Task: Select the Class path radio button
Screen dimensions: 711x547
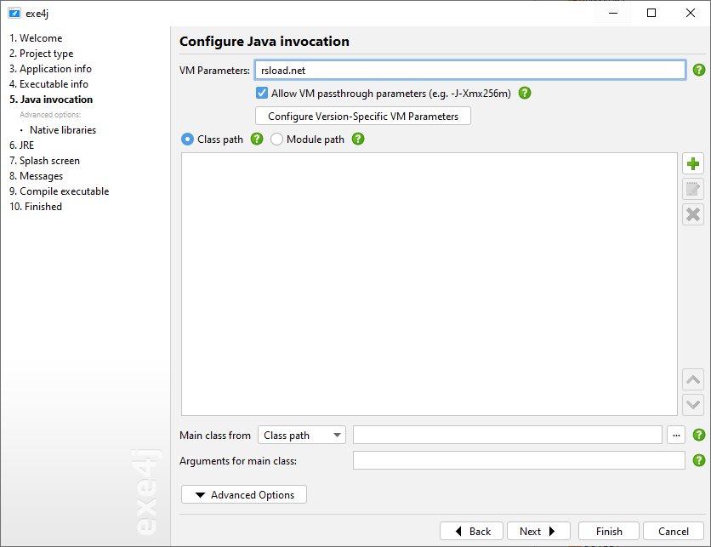Action: tap(188, 140)
